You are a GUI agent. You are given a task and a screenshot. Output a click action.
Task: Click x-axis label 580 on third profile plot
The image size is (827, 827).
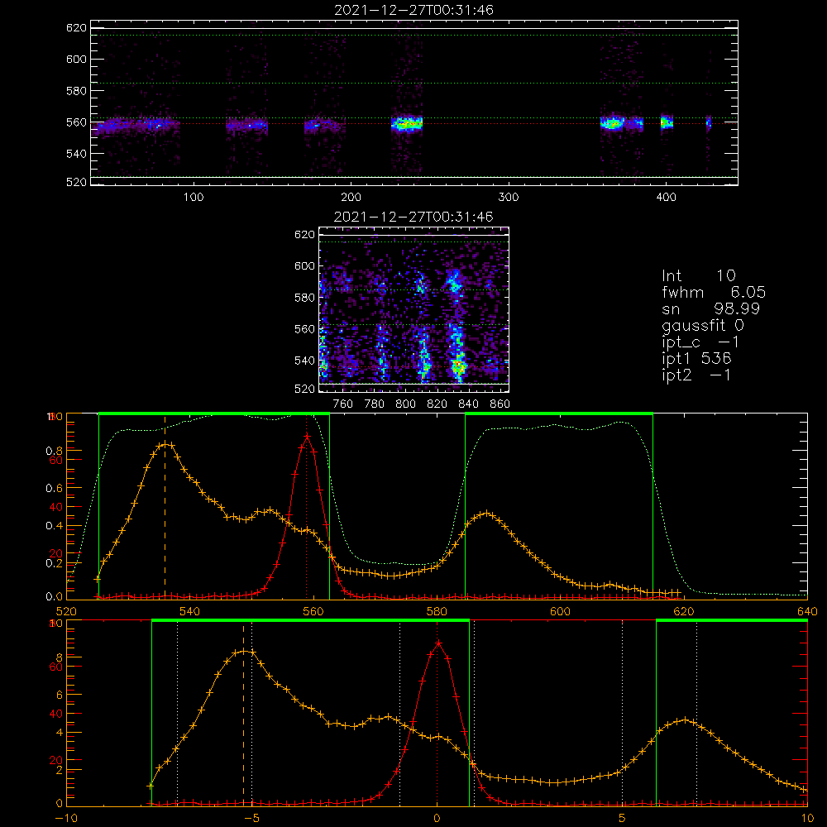(437, 611)
